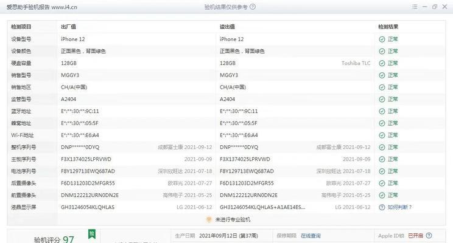Click help icon next to Apple ID锁 已开启
Viewport: 453px width, 243px height.
coord(429,236)
